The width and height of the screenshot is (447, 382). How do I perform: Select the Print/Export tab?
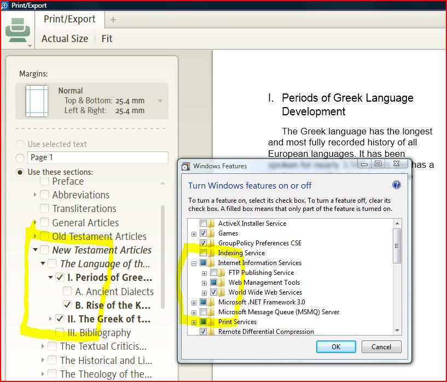click(69, 19)
